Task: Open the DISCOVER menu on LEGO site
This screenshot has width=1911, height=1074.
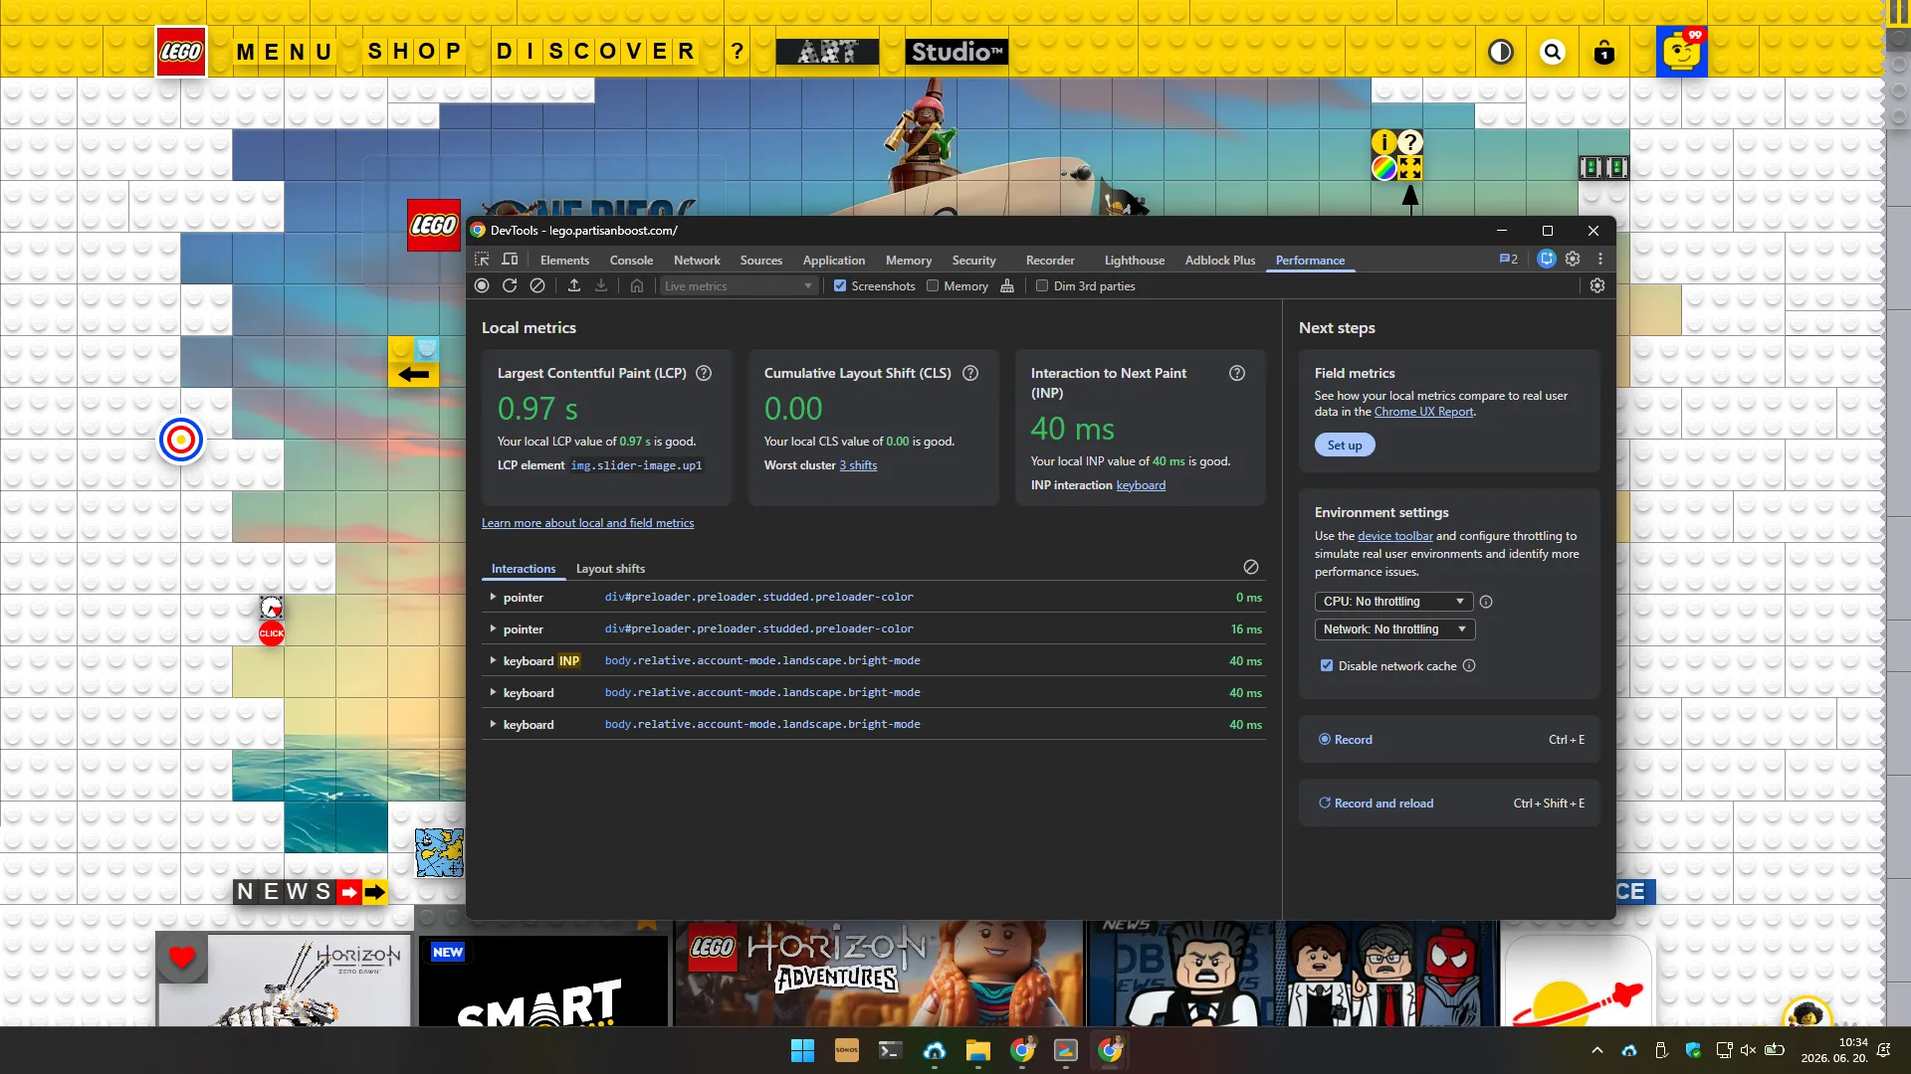Action: pyautogui.click(x=595, y=52)
